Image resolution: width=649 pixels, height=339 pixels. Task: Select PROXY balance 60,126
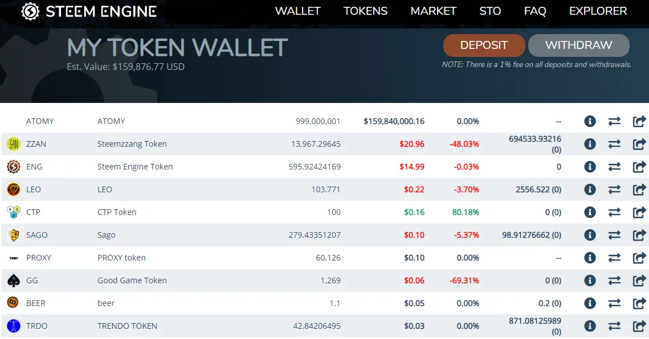[328, 258]
